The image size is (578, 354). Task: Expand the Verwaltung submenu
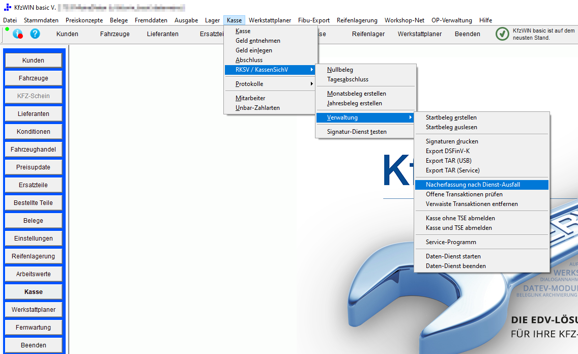365,117
